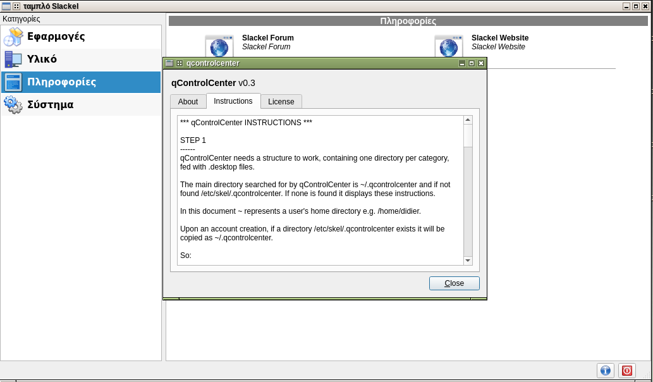This screenshot has height=382, width=653.
Task: Minimize the qcontrolcenter dialog
Action: (462, 63)
